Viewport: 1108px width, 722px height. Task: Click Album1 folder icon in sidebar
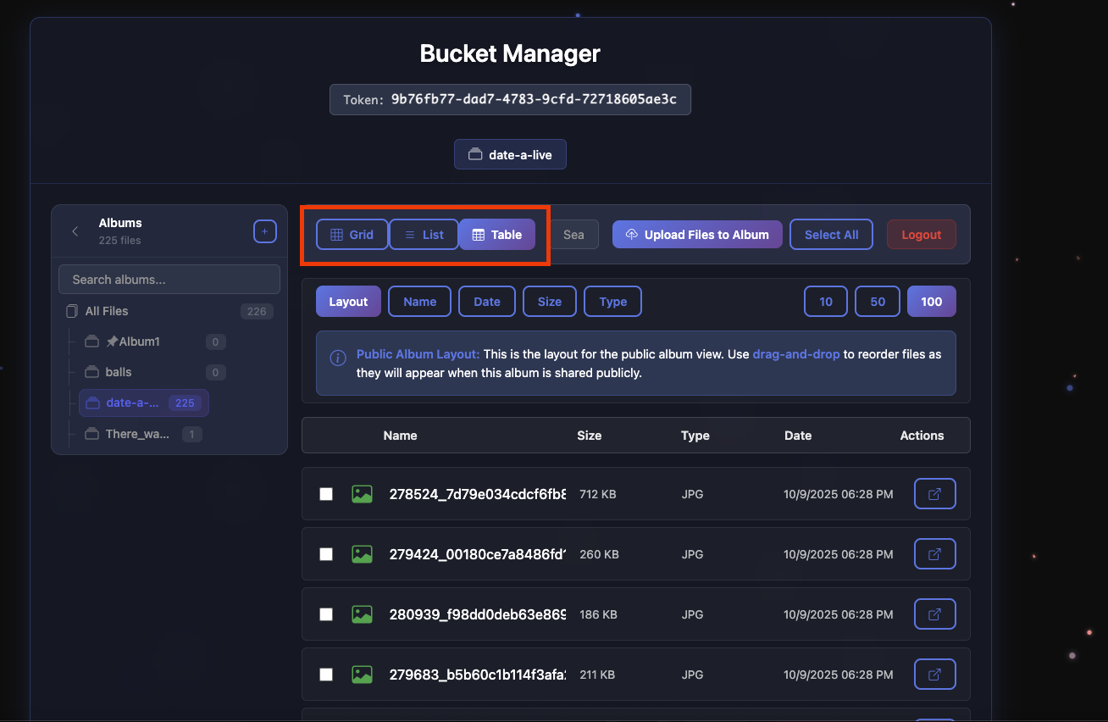pos(92,342)
